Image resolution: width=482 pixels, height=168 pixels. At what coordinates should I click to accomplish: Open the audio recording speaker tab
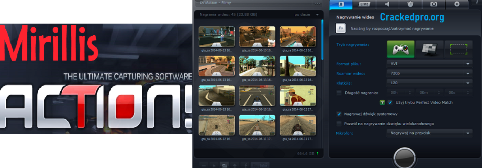coord(387,4)
